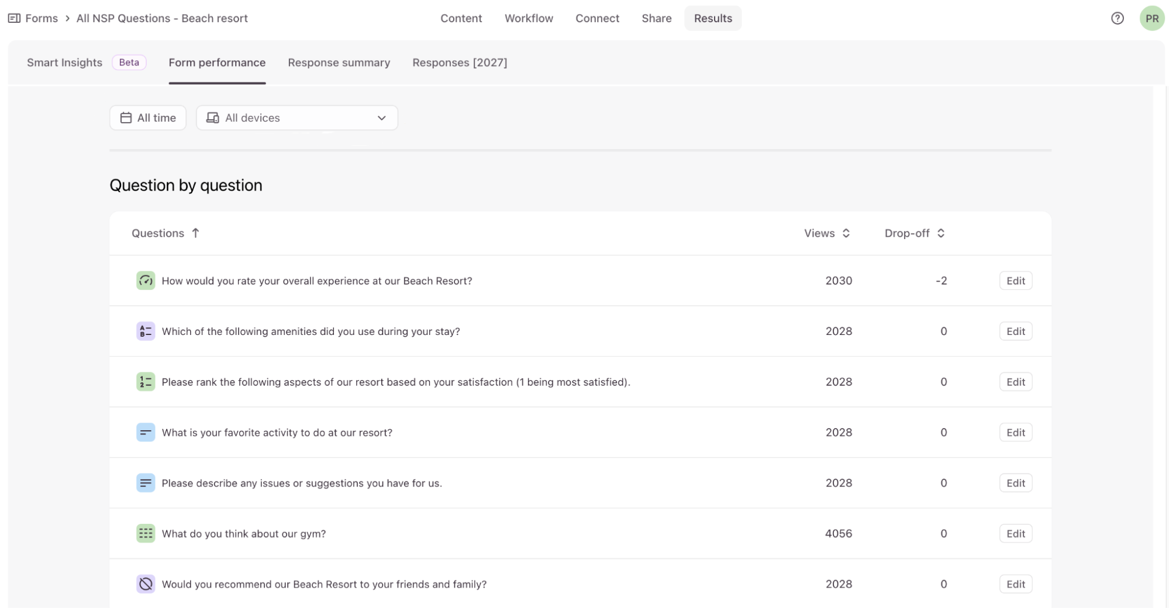
Task: Select Form performance tab
Action: pyautogui.click(x=217, y=63)
